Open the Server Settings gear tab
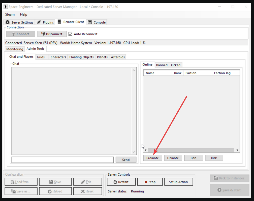The image size is (254, 201). (20, 22)
